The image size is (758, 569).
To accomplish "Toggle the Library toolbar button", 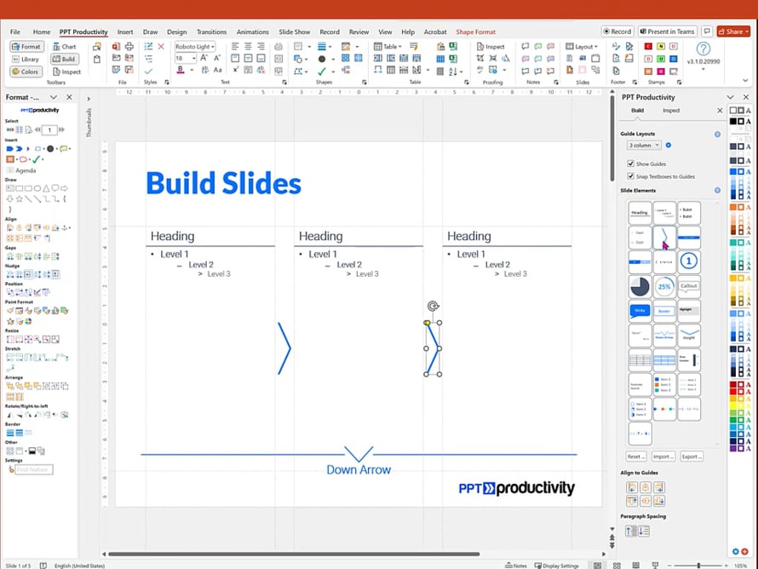I will [x=26, y=59].
